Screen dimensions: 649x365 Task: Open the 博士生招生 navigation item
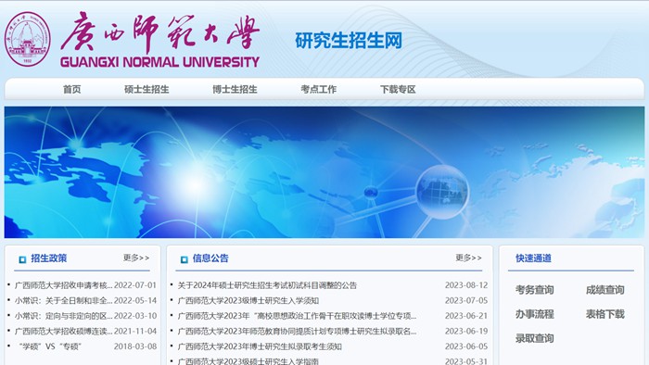click(235, 89)
